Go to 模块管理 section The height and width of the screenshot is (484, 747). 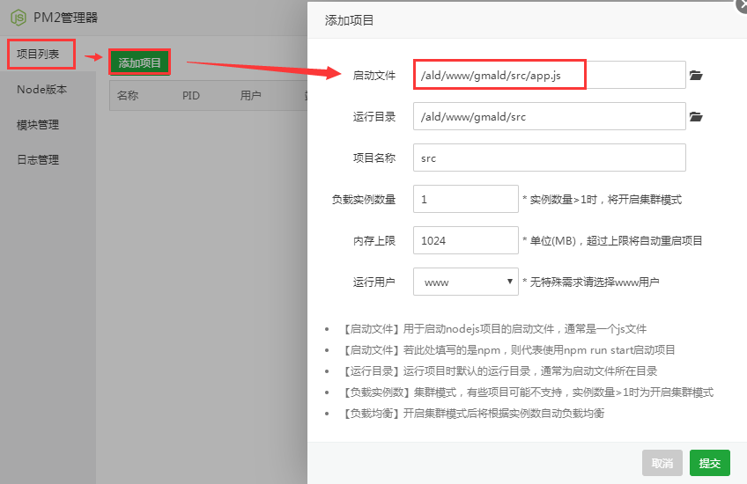(38, 125)
